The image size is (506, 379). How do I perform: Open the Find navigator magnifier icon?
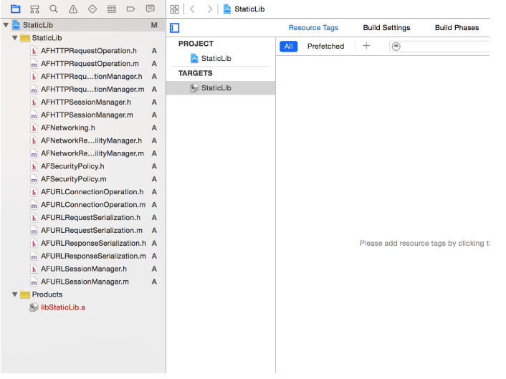click(x=54, y=9)
